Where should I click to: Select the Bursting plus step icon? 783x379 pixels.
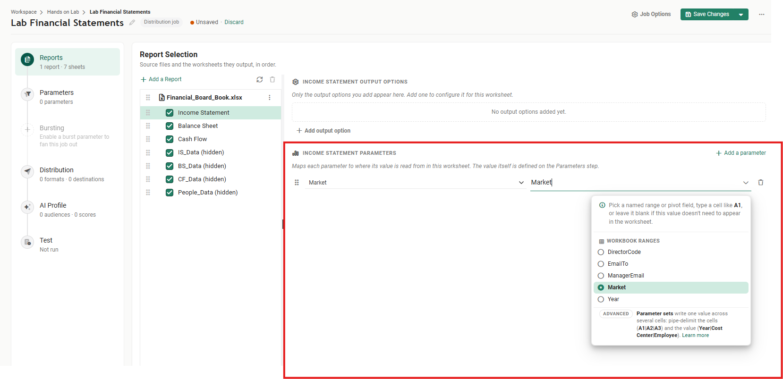click(x=27, y=129)
